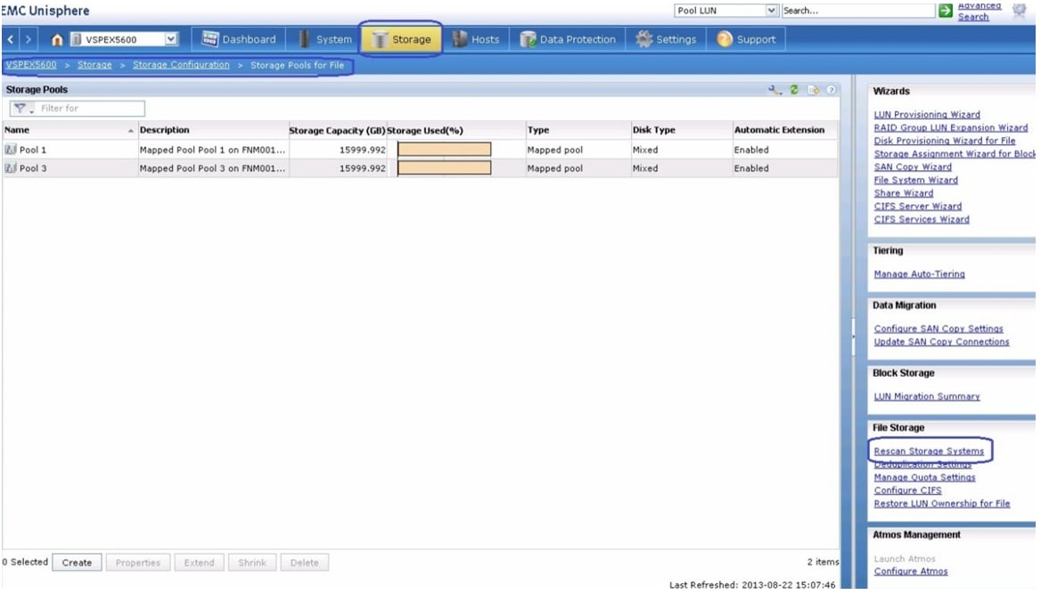Screen dimensions: 1041x611
Task: Click the Data Protection icon
Action: tap(528, 40)
